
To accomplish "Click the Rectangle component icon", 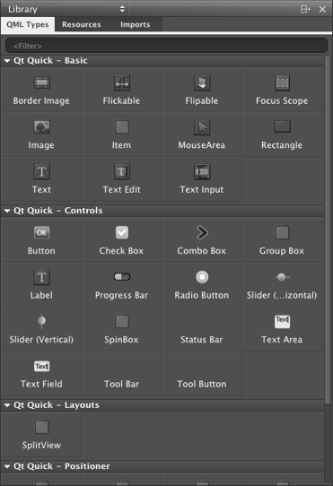I will (x=282, y=126).
